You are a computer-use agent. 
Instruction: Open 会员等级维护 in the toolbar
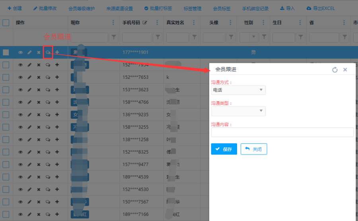tap(82, 8)
